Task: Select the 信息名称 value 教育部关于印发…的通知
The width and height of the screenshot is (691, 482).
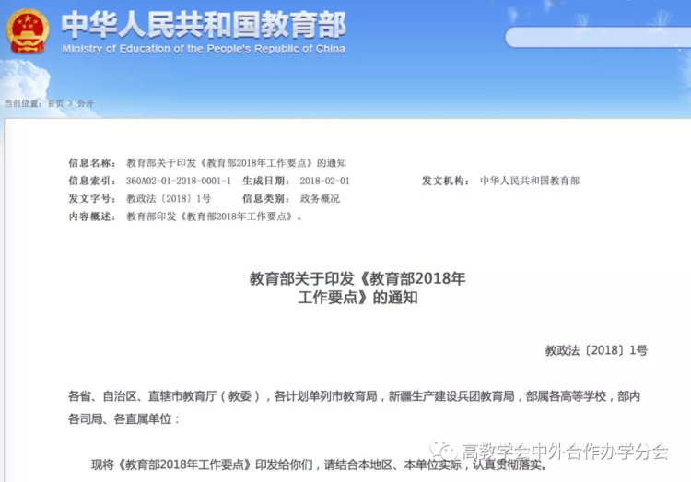Action: click(236, 163)
